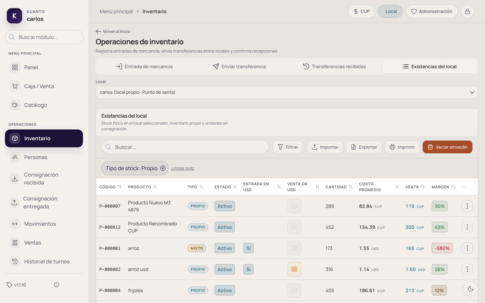485x303 pixels.
Task: Open Personas section
Action: (x=44, y=157)
